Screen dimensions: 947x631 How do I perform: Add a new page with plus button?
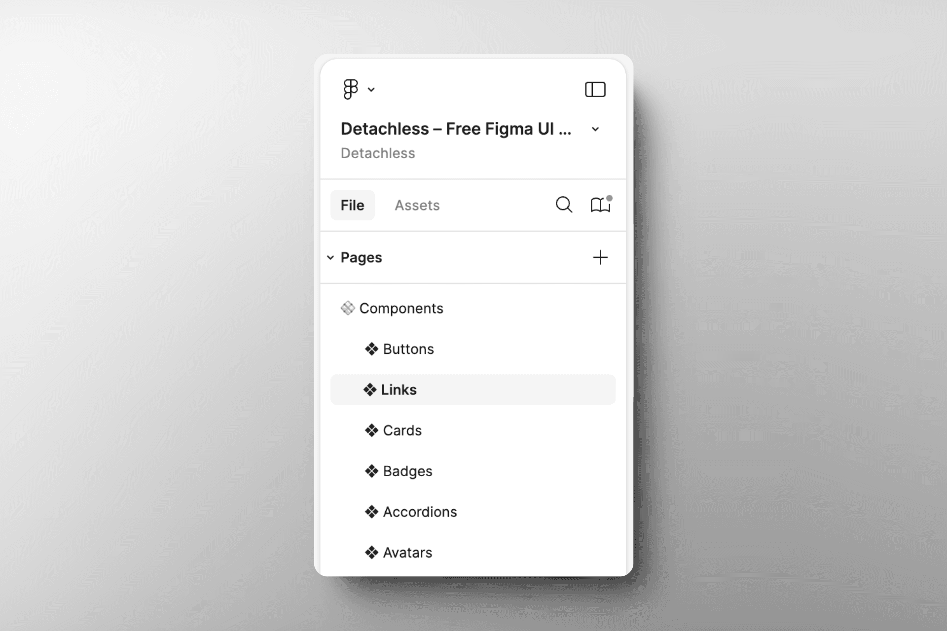point(602,256)
